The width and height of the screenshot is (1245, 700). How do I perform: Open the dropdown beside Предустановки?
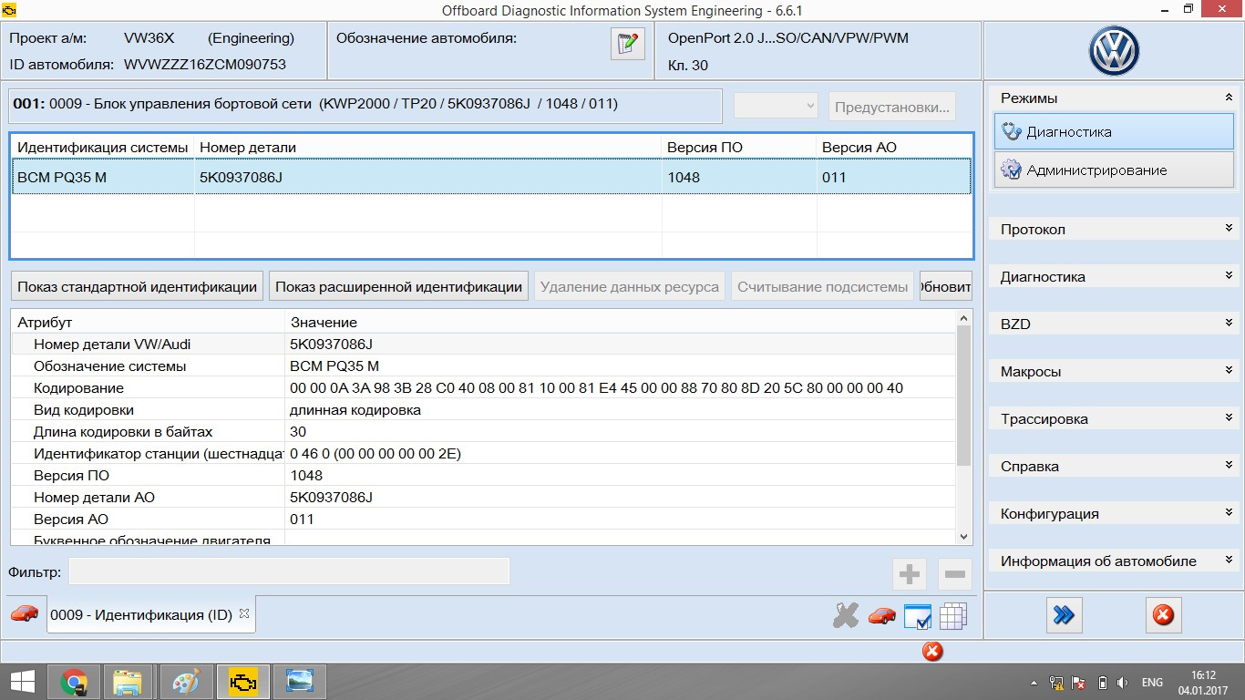(x=776, y=106)
